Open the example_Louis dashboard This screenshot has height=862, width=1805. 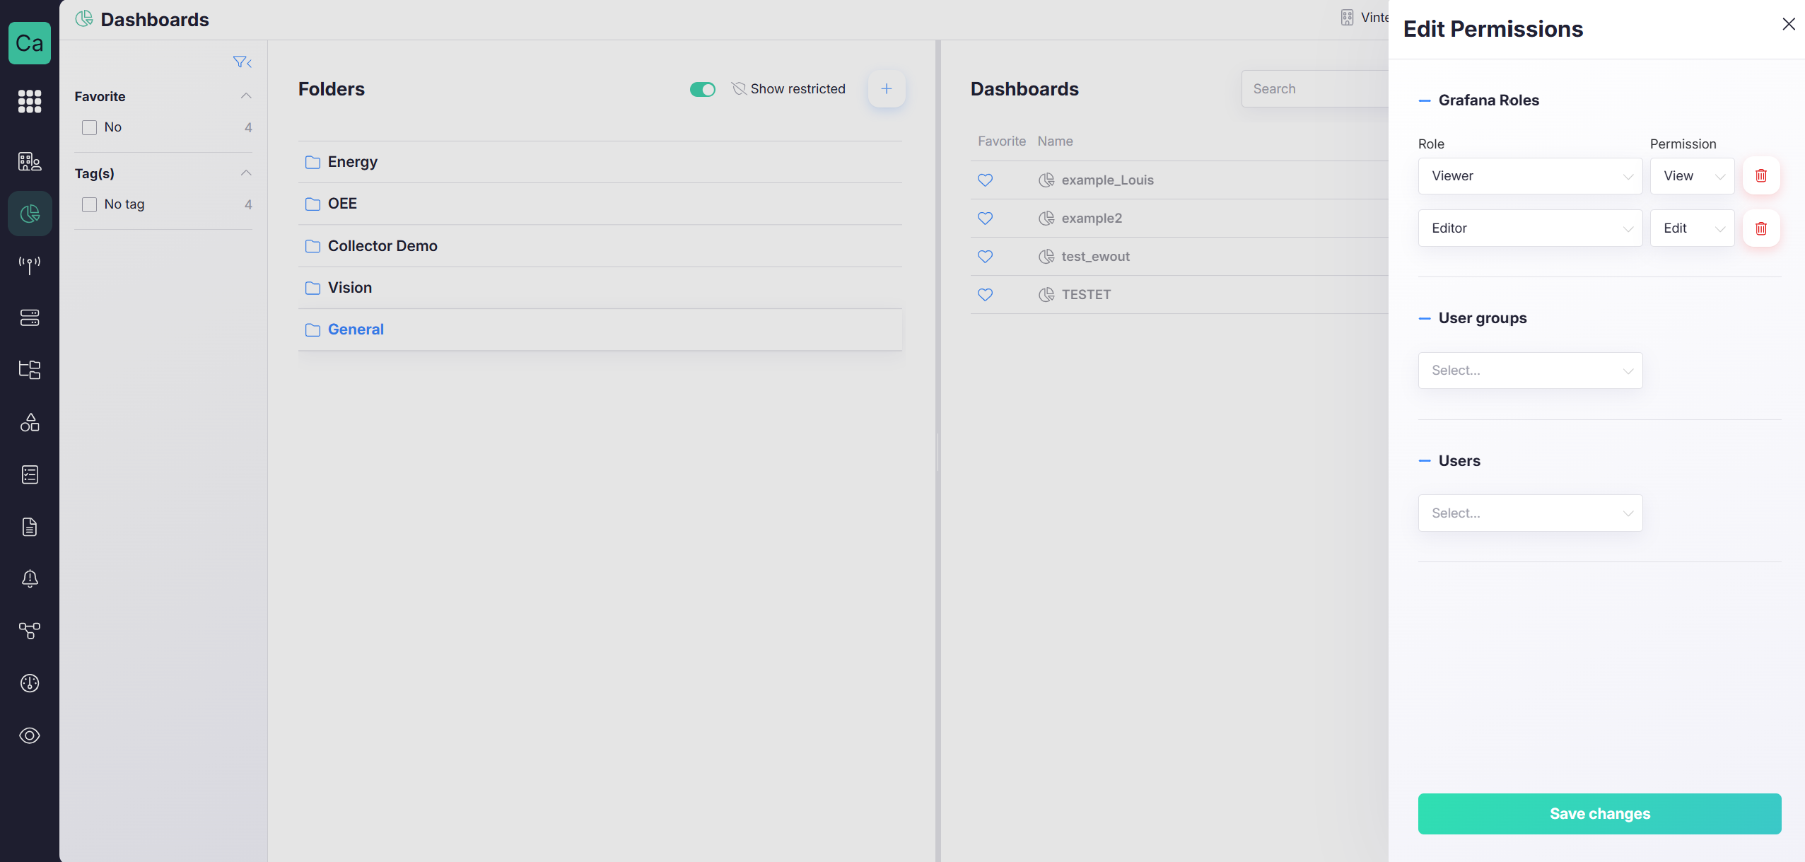point(1107,180)
